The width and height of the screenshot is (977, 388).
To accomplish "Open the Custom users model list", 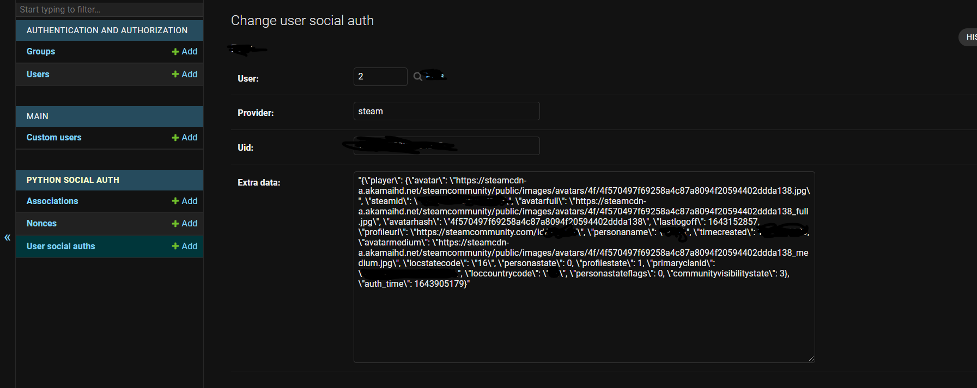I will [x=54, y=138].
